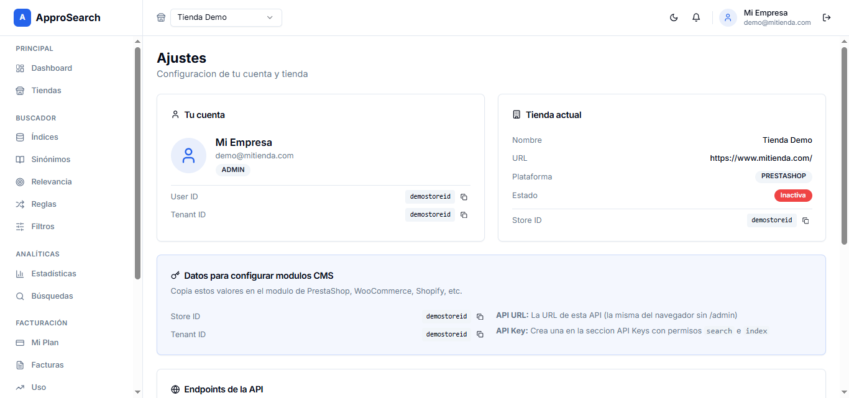Open the Tienda Demo store selector

pyautogui.click(x=226, y=17)
